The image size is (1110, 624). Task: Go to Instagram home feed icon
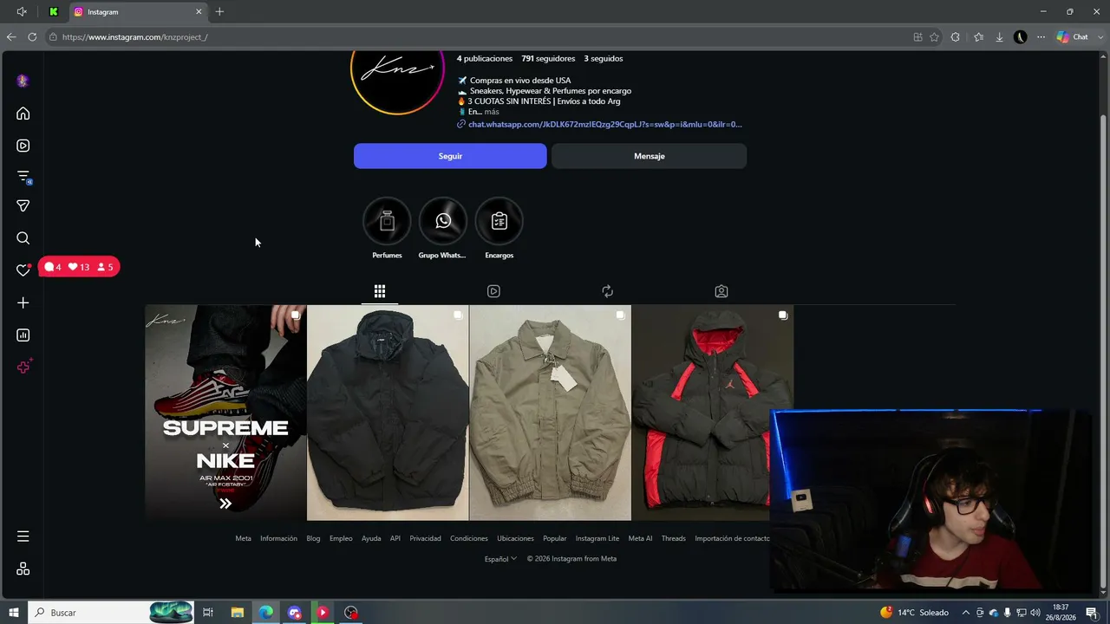pos(23,114)
